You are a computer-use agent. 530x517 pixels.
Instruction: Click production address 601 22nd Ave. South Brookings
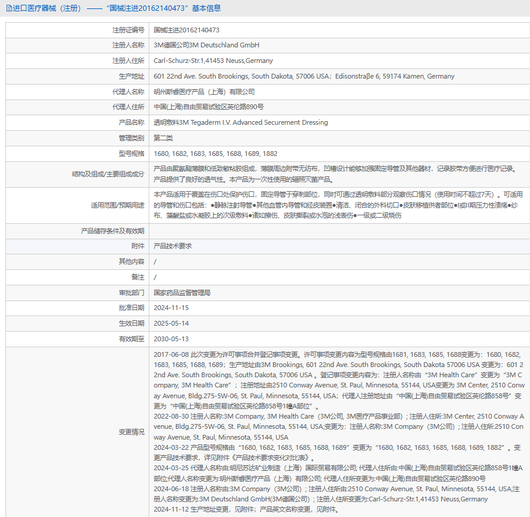[x=304, y=76]
